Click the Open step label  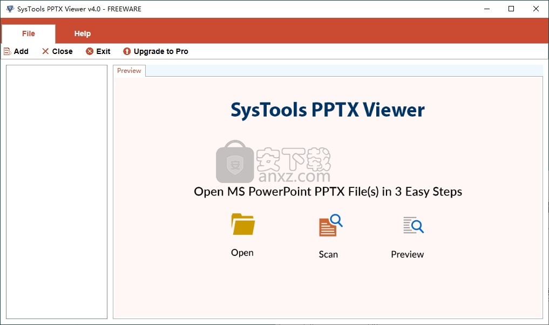click(x=242, y=253)
